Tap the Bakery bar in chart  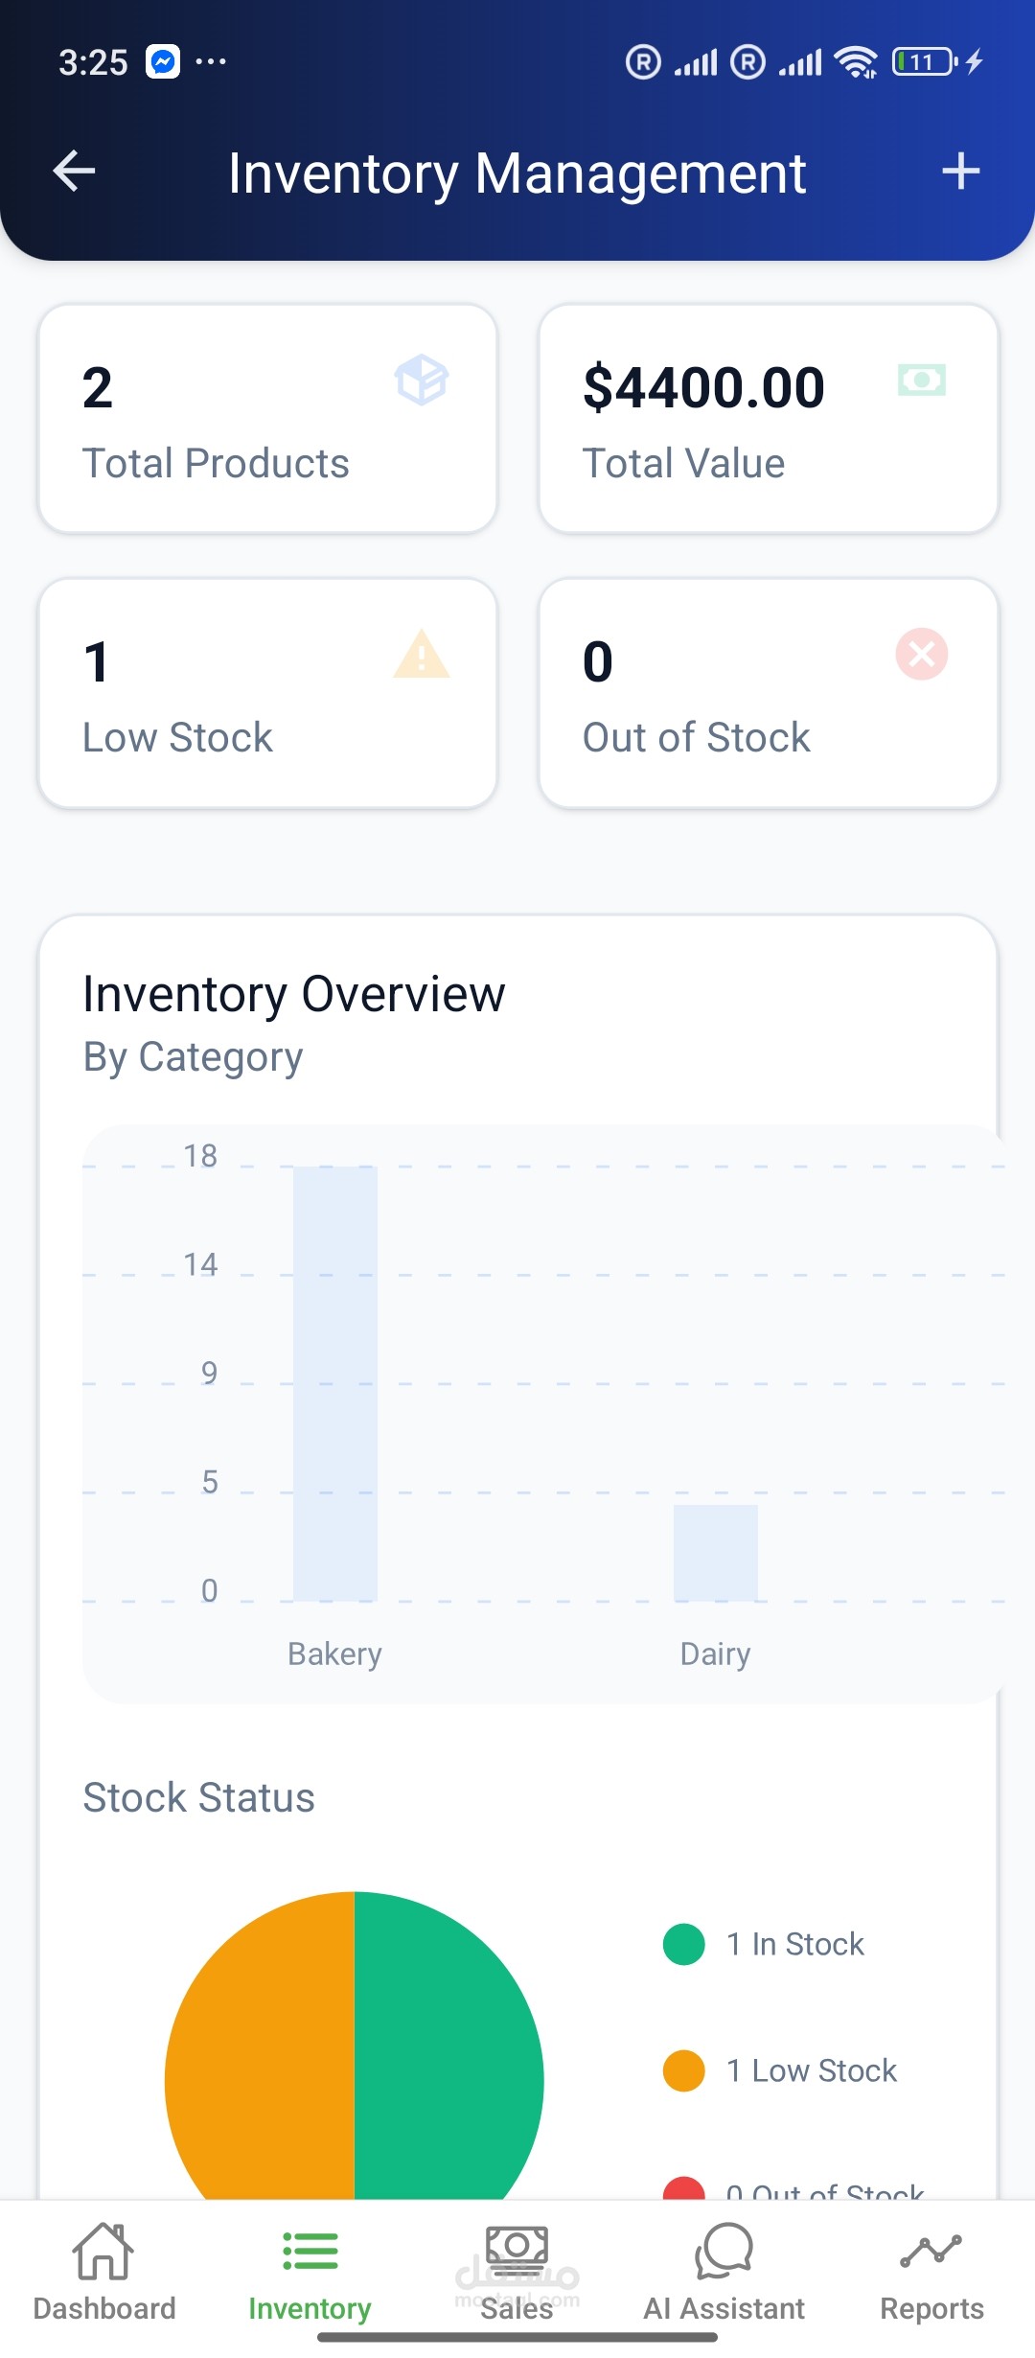click(335, 1383)
